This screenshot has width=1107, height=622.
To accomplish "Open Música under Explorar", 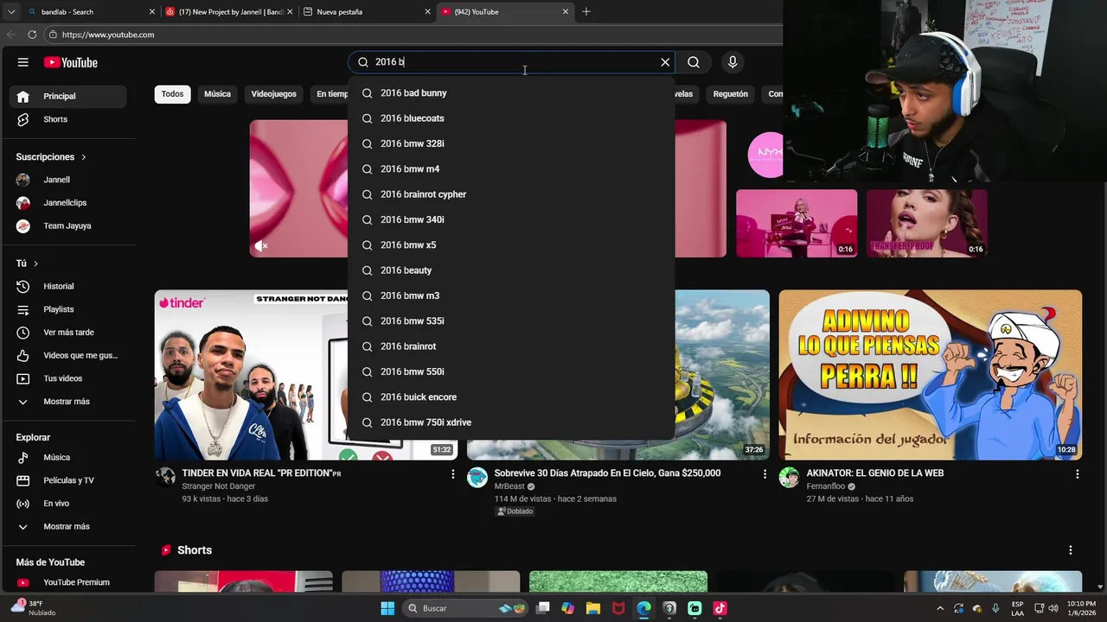I will (x=68, y=457).
